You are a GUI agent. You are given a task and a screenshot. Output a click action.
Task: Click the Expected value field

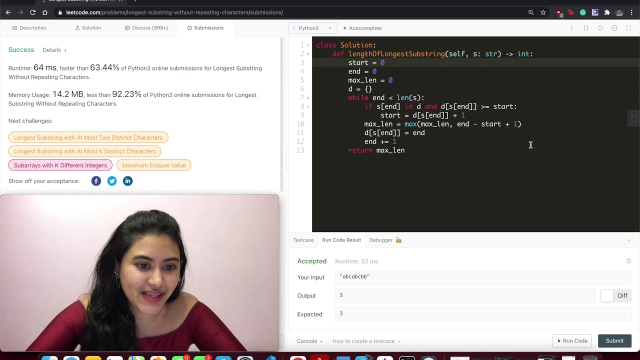[483, 314]
